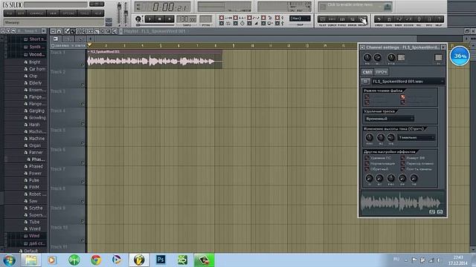Open the Channels menu
The image size is (476, 267).
coord(36,13)
